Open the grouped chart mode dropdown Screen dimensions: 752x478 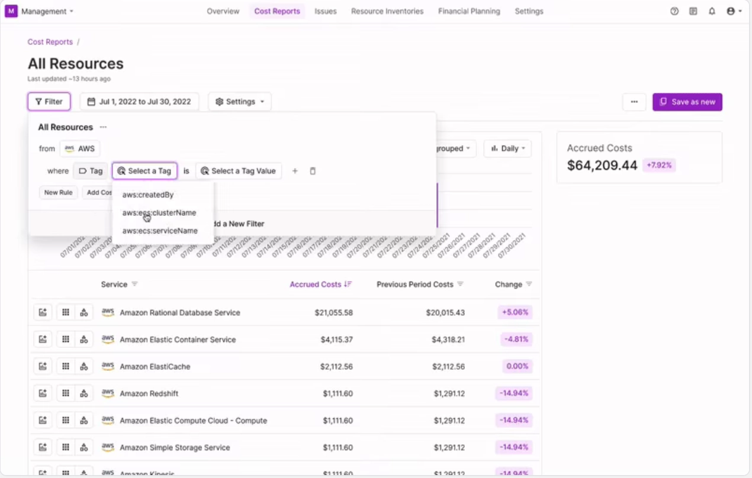click(x=455, y=148)
